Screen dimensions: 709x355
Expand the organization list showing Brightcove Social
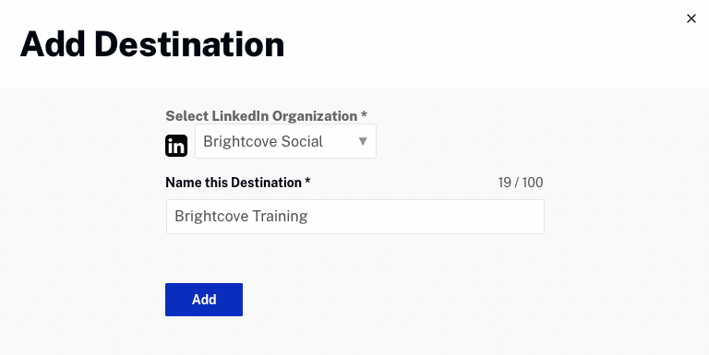click(x=285, y=141)
